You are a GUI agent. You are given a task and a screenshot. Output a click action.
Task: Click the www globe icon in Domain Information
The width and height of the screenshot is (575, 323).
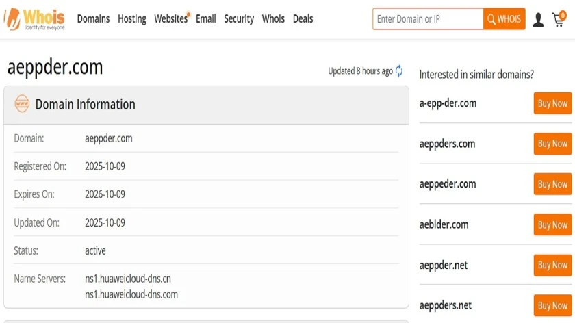click(x=22, y=104)
